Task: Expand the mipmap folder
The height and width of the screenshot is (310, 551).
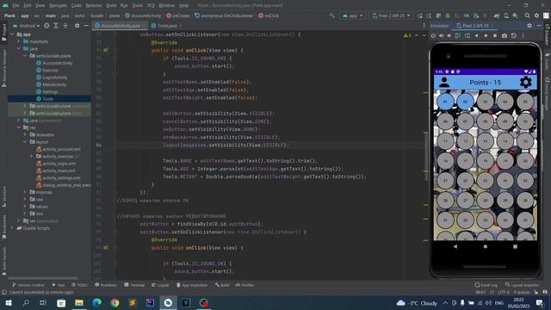Action: pyautogui.click(x=25, y=192)
